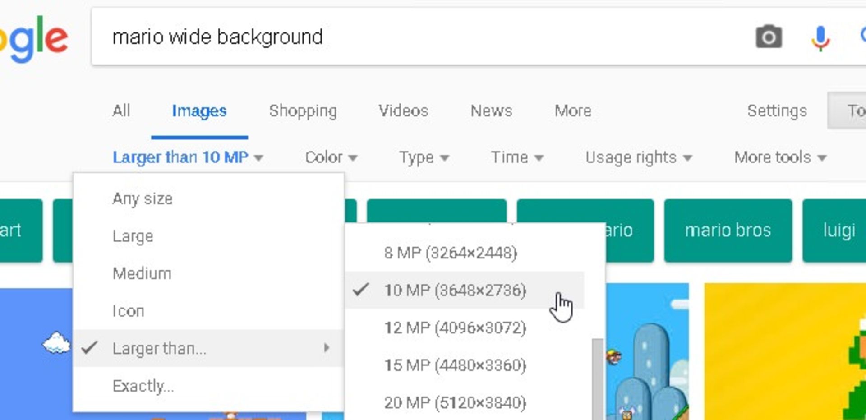Open the More tools dropdown
This screenshot has height=420, width=866.
780,157
